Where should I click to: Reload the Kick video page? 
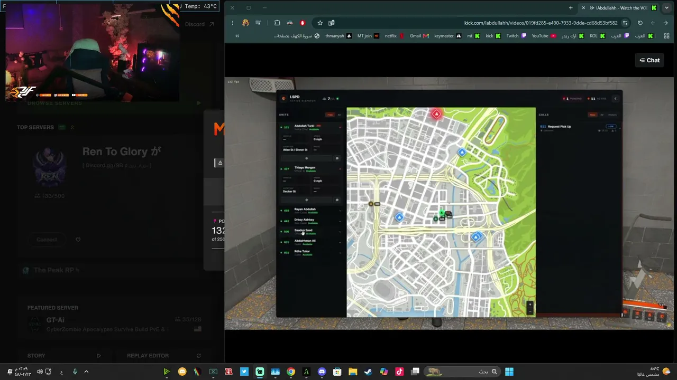(x=640, y=23)
